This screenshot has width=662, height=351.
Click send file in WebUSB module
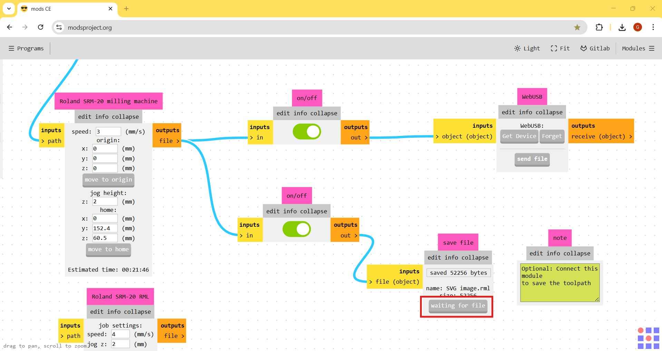[532, 159]
